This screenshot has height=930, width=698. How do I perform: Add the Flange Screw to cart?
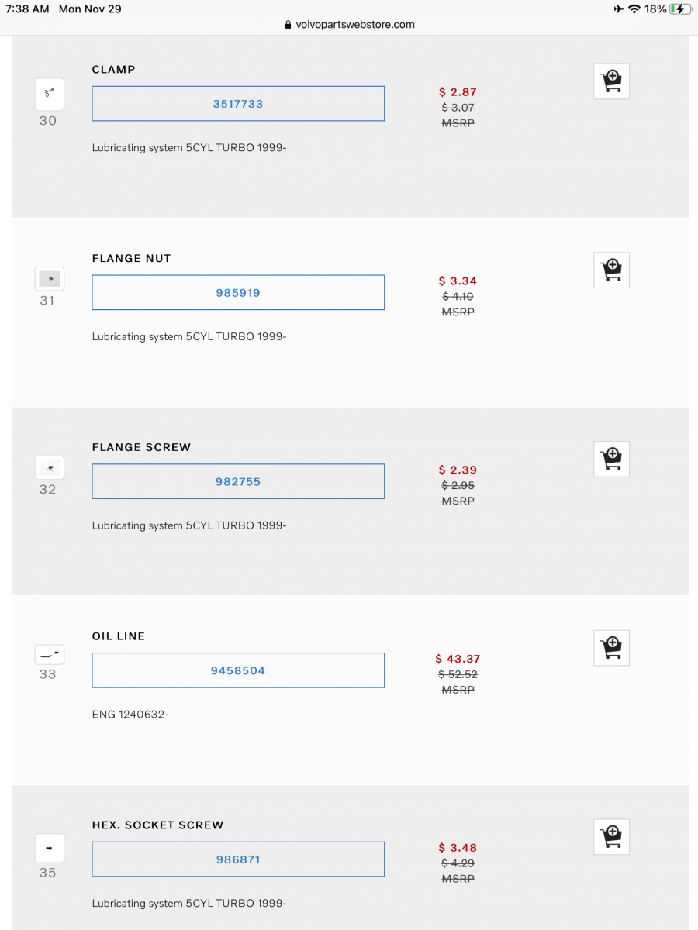[611, 460]
